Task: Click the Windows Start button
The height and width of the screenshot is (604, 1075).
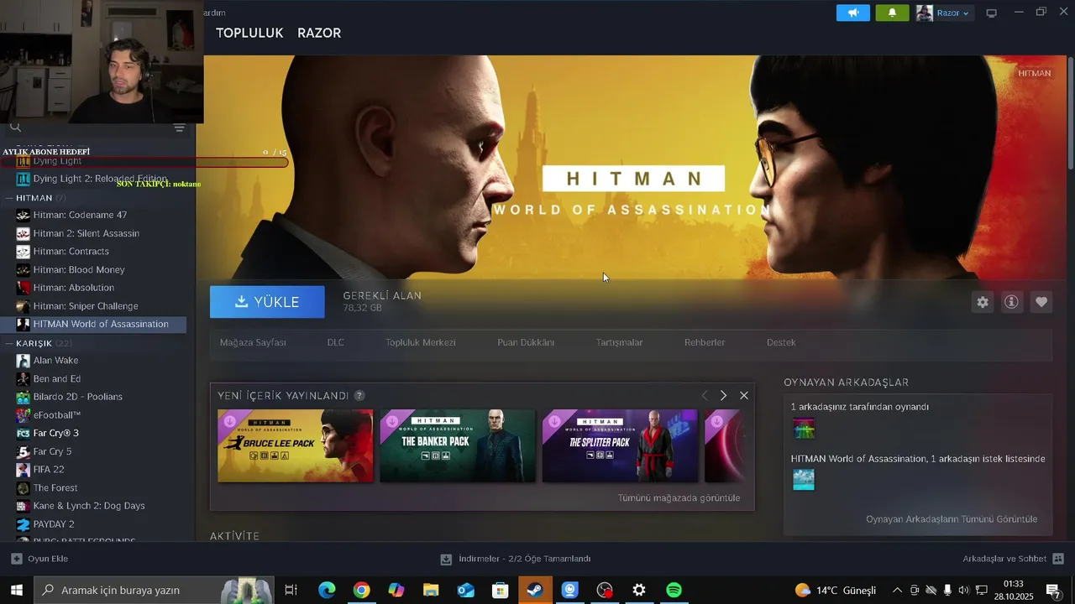Action: tap(17, 590)
